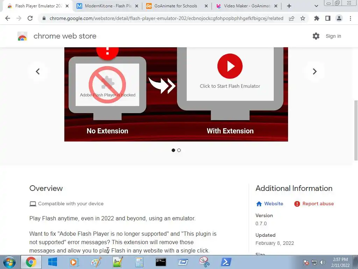Screen dimensions: 358x269
Task: Show the previous screenshot in the carousel
Action: [38, 71]
